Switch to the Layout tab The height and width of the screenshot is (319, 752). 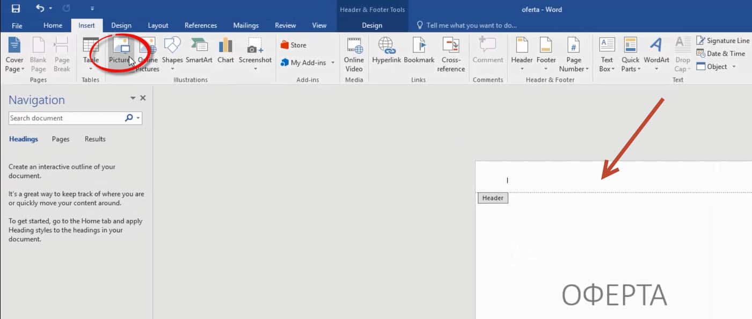click(x=158, y=25)
